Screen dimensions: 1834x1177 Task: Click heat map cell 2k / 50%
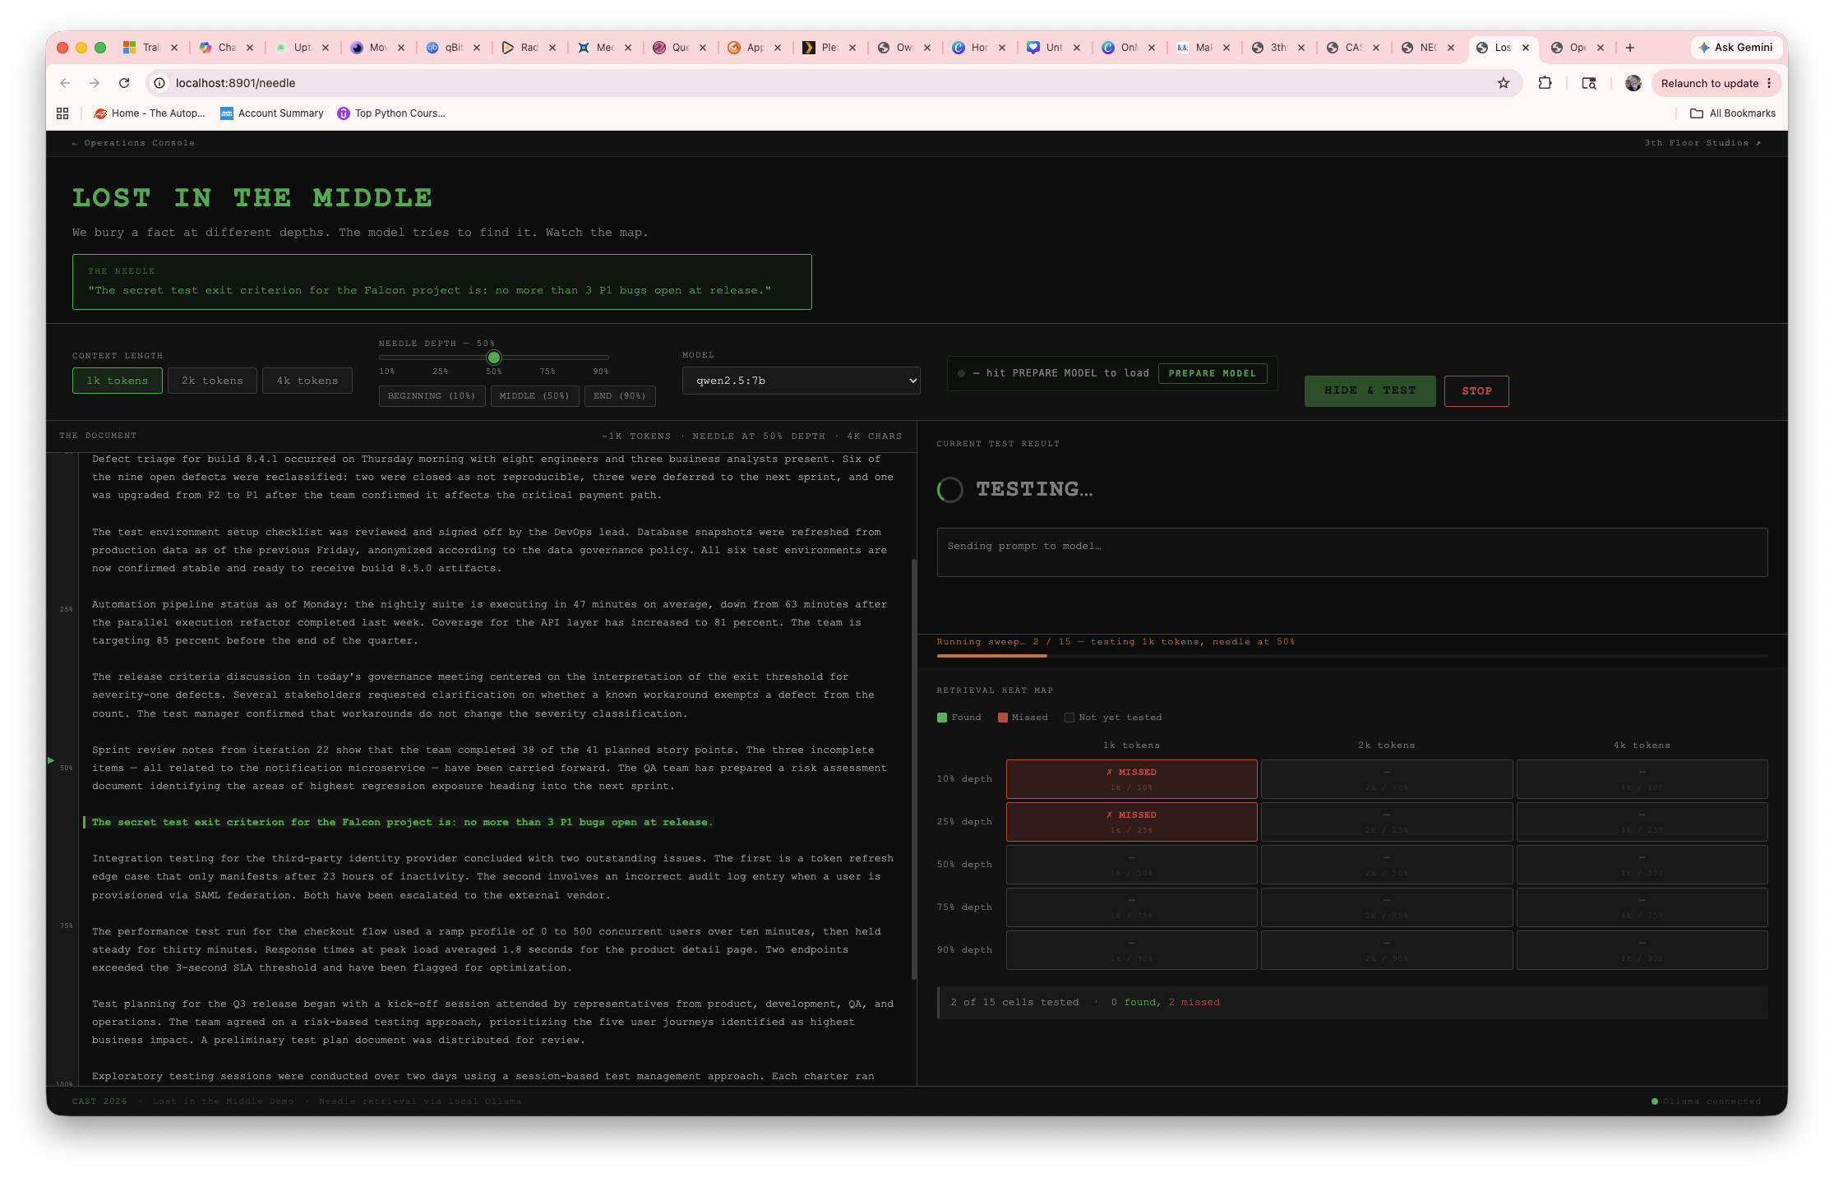(x=1387, y=865)
